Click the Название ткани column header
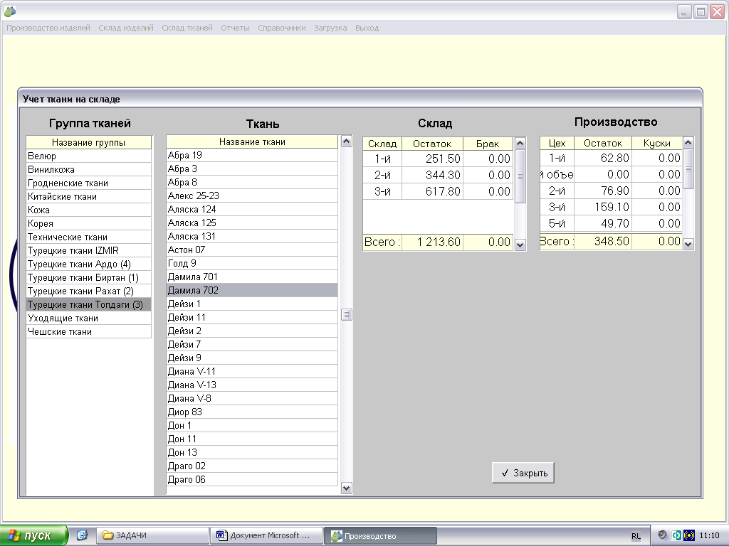 tap(252, 141)
